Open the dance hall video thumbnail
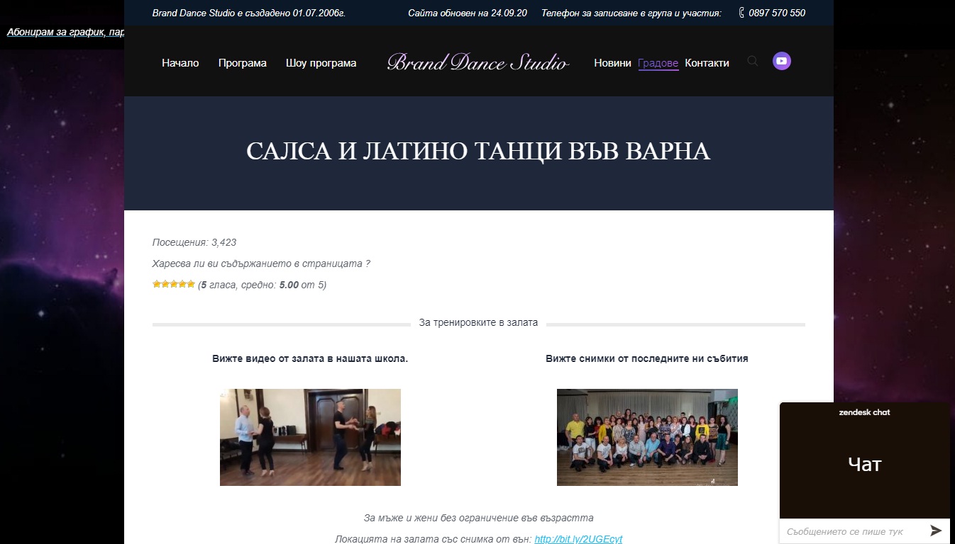 point(310,437)
